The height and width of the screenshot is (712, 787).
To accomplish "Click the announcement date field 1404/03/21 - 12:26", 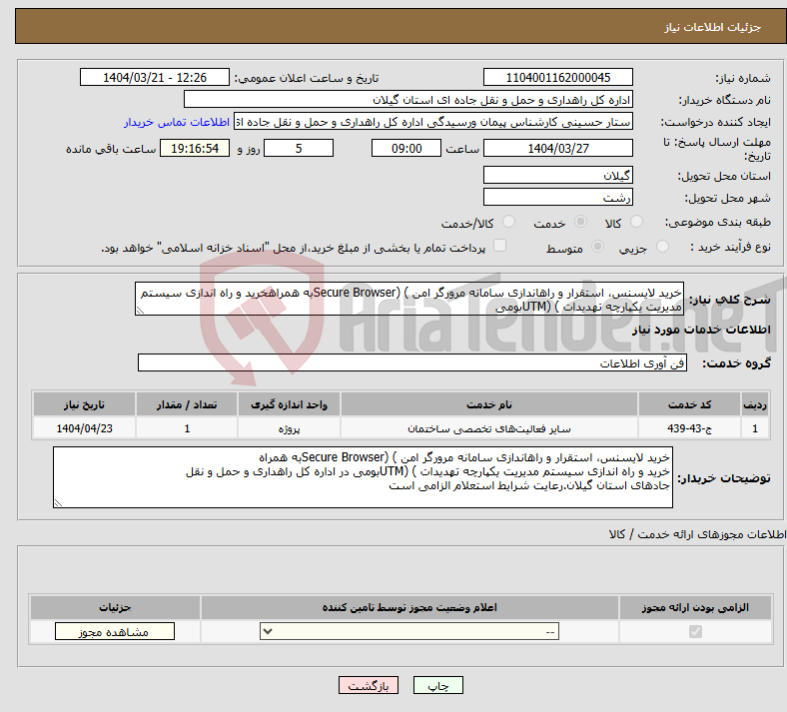I will [x=155, y=77].
